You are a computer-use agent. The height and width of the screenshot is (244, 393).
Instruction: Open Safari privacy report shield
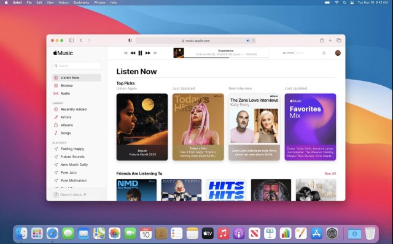point(130,40)
